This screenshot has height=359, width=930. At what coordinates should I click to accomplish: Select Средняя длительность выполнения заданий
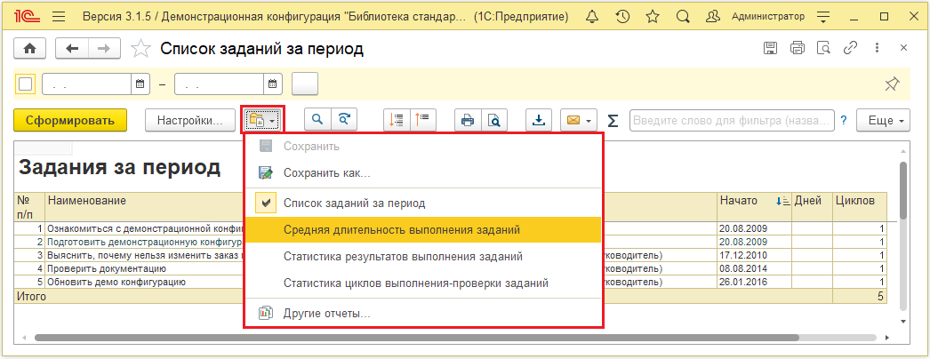point(423,230)
